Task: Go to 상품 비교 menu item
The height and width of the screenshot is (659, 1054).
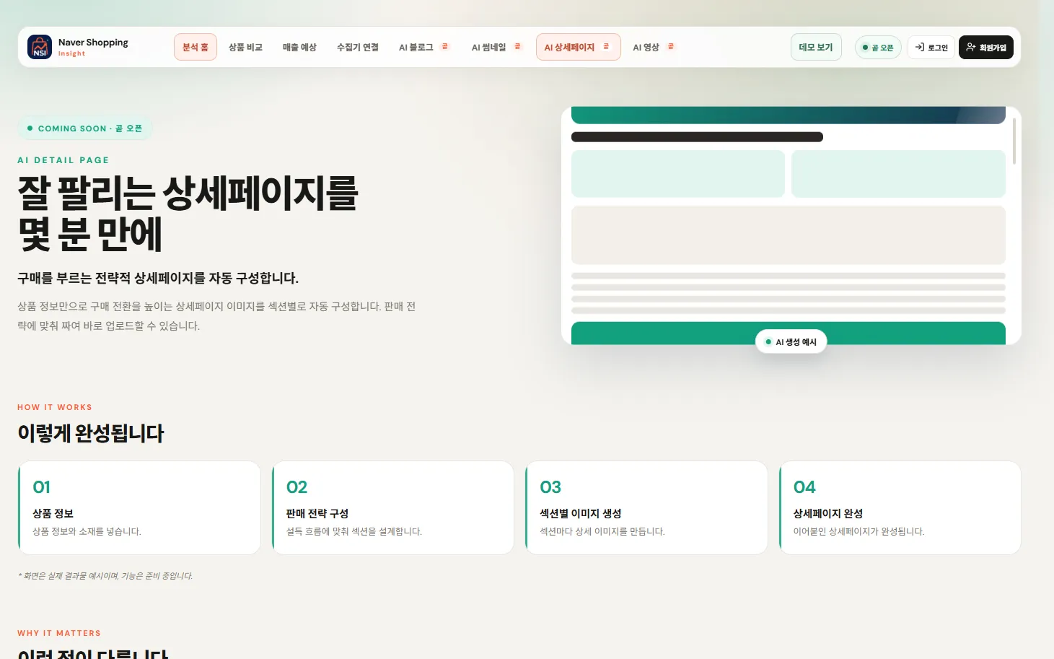Action: pyautogui.click(x=245, y=47)
